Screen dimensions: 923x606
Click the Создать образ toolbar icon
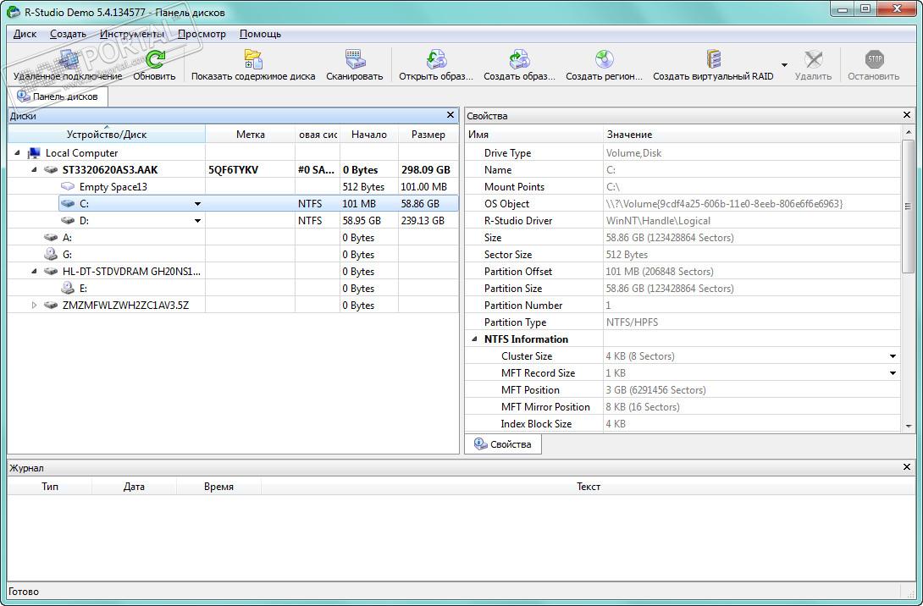(519, 59)
